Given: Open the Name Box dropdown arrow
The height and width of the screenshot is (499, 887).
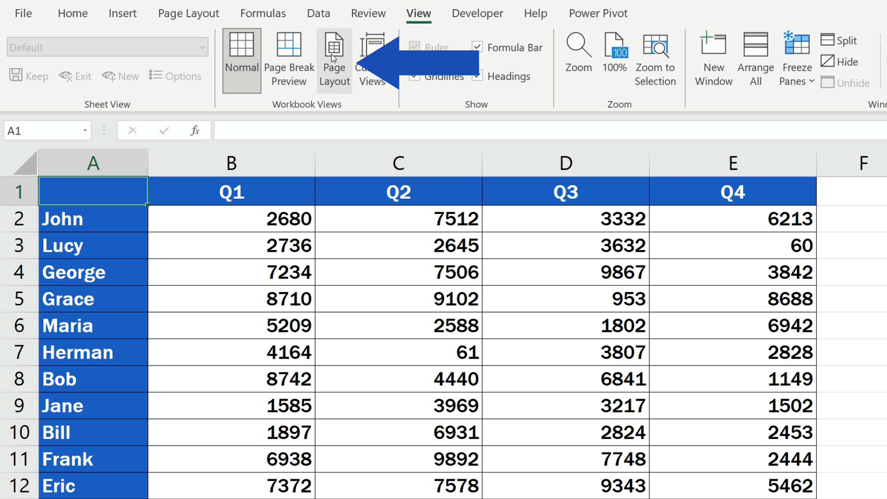Looking at the screenshot, I should click(x=84, y=130).
